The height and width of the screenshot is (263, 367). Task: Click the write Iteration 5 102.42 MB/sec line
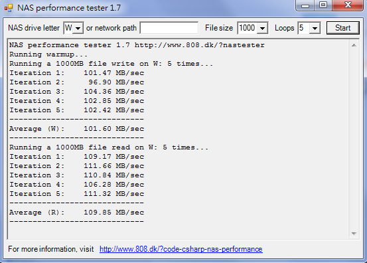[x=76, y=110]
